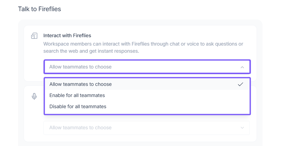Click the microphone icon
The image size is (297, 146).
[34, 96]
